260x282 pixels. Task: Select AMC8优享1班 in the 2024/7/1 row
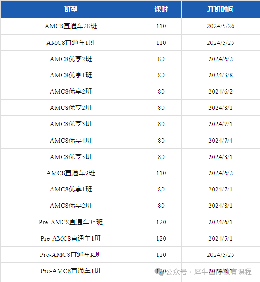pyautogui.click(x=71, y=189)
